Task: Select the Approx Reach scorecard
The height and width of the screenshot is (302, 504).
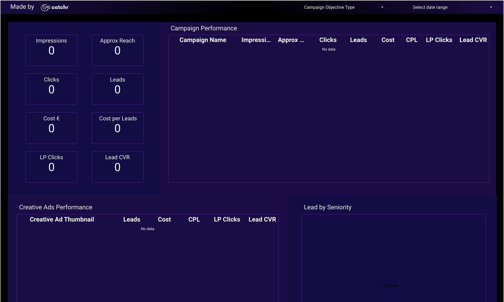Action: tap(117, 50)
